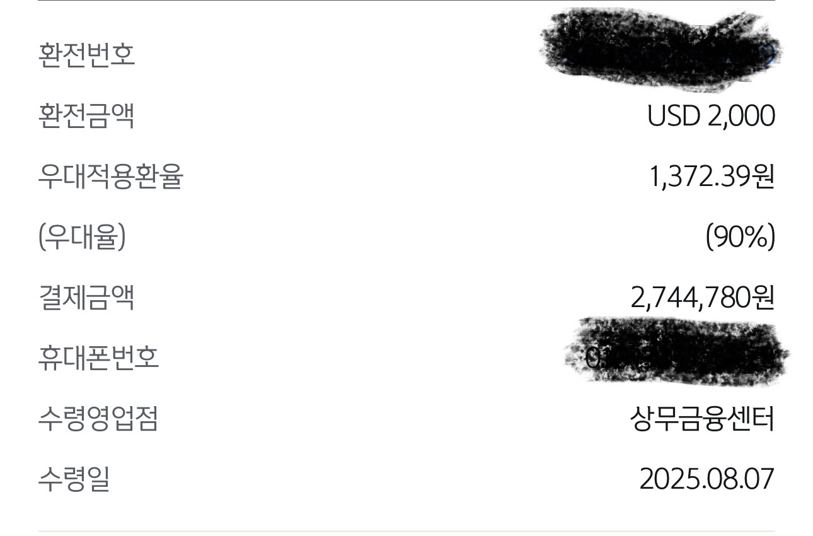Click the 환전번호 label
This screenshot has width=813, height=536.
[86, 55]
